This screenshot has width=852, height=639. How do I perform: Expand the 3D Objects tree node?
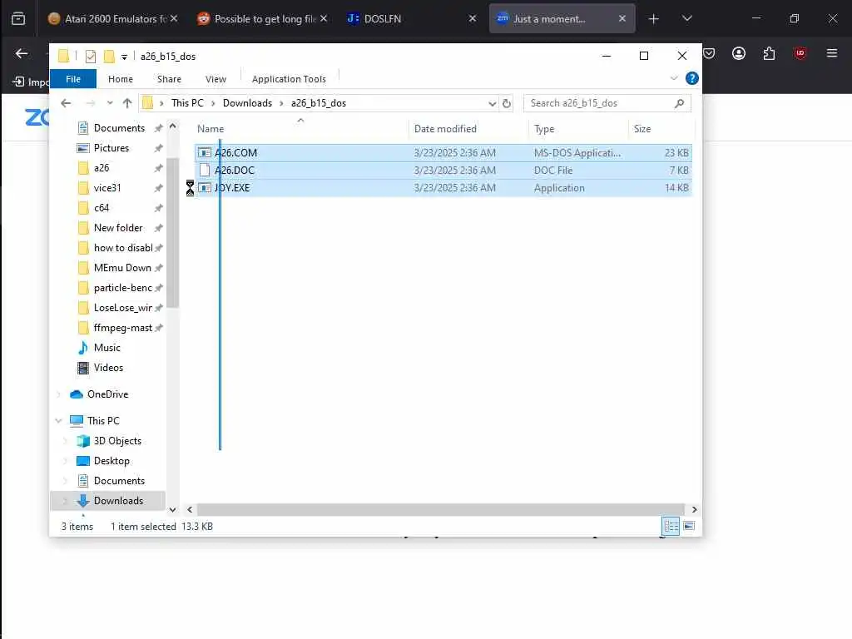[x=65, y=441]
